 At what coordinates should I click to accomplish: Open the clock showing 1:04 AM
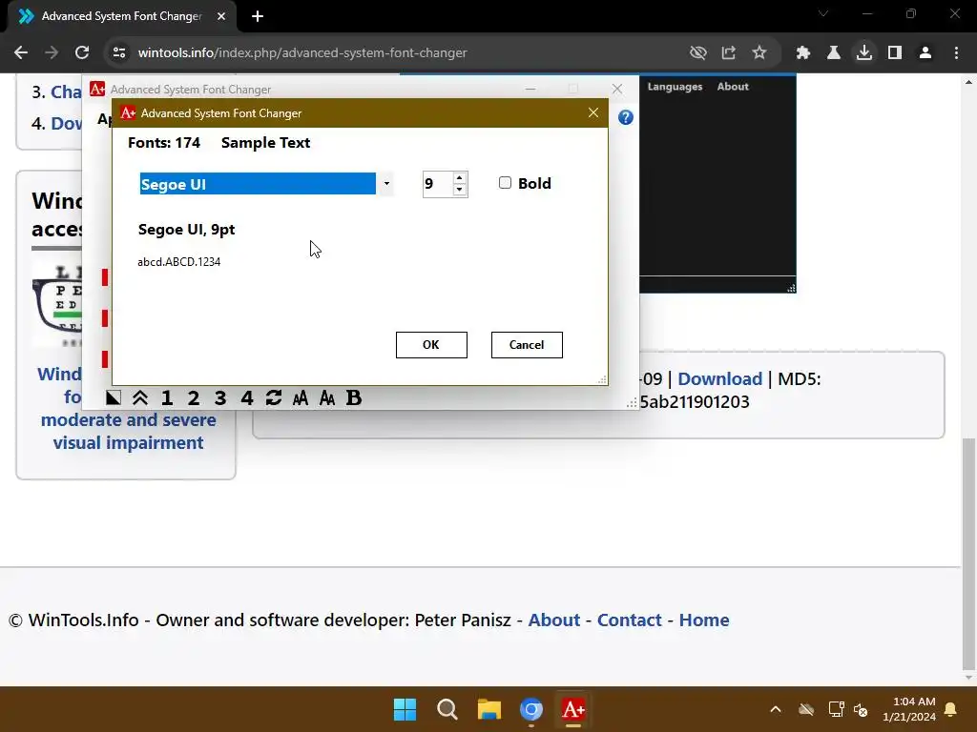909,709
